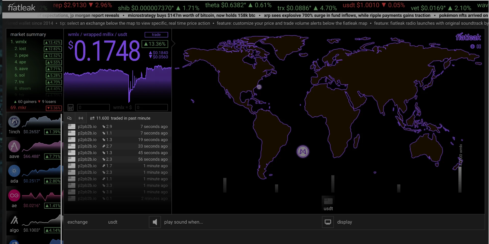Click rep ticker price in top bar

pos(83,5)
